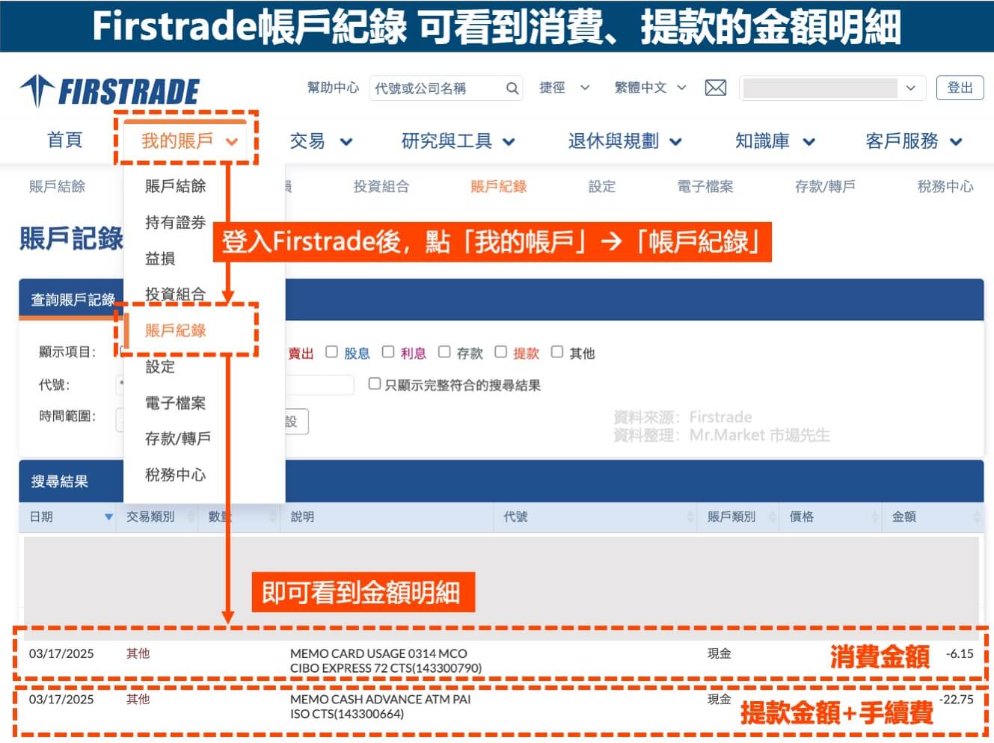The image size is (994, 743).
Task: Select 投資組合 in dropdown menu
Action: point(176,295)
